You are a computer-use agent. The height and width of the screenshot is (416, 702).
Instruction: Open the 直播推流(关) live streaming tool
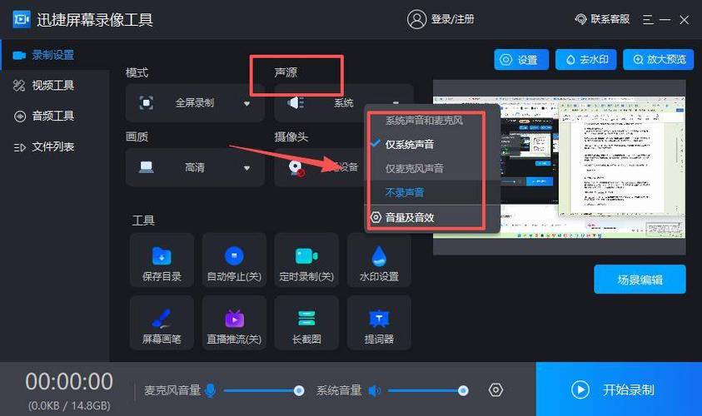234,323
